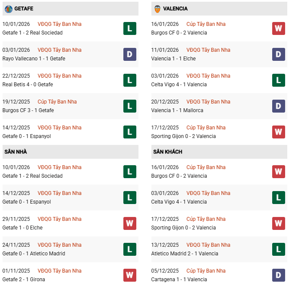Click VĐQG Tây Ban Nha label on 13/12/2025 row
The height and width of the screenshot is (289, 289).
[x=208, y=245]
